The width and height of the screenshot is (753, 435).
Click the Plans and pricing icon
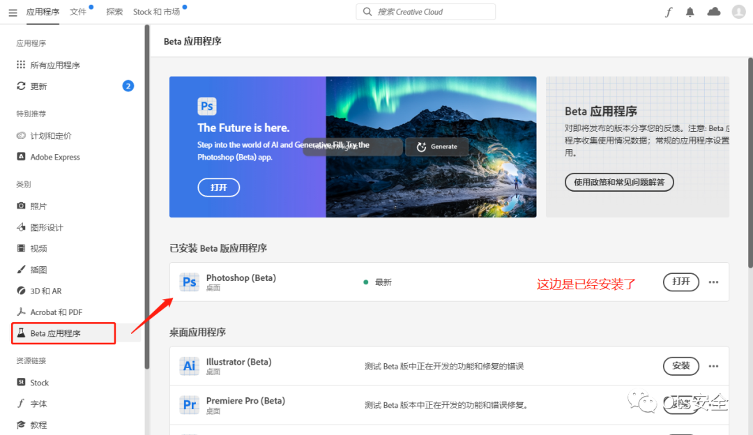21,135
